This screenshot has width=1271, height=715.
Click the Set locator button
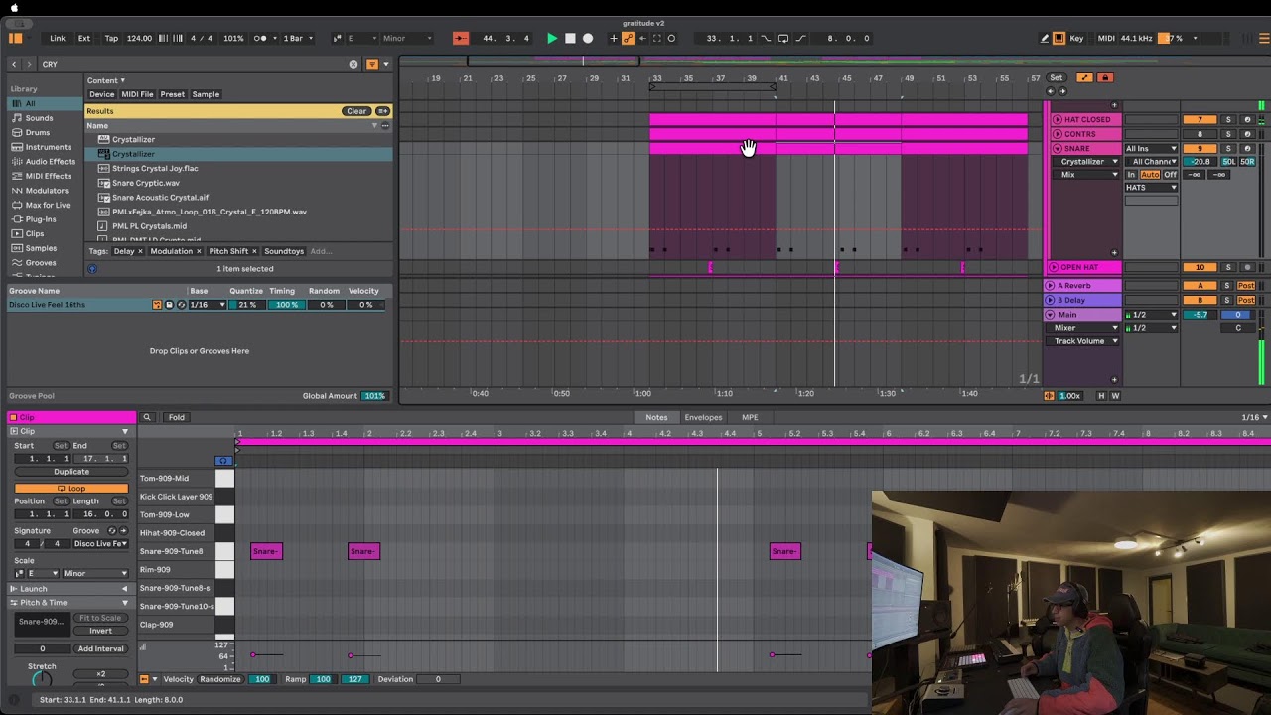click(x=1057, y=77)
